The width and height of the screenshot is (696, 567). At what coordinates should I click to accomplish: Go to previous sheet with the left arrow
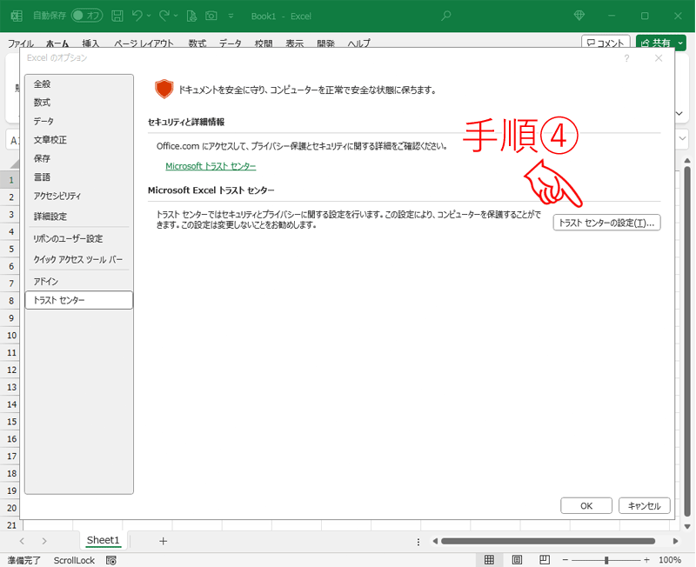point(23,541)
